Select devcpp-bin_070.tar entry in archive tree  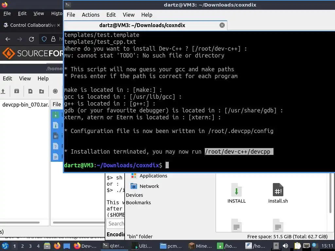25,105
